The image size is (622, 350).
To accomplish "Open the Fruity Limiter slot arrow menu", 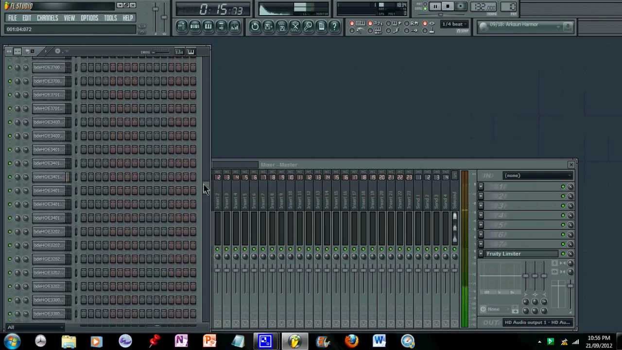I will 481,254.
